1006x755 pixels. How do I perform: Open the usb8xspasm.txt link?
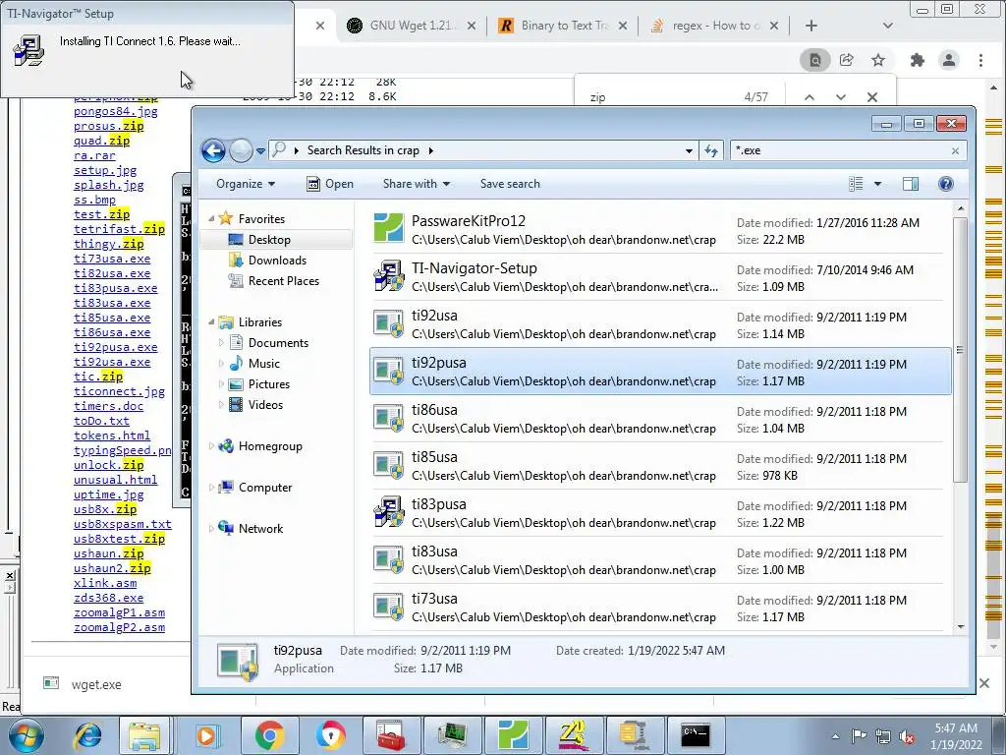click(123, 524)
